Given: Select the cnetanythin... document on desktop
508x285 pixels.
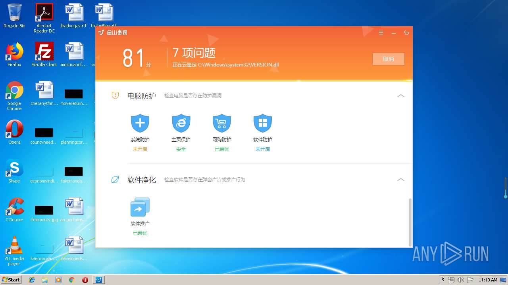Looking at the screenshot, I should click(x=44, y=93).
